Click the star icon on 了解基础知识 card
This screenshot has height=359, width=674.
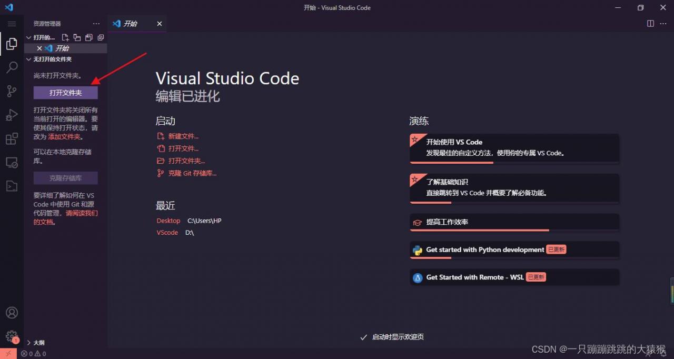click(x=415, y=179)
